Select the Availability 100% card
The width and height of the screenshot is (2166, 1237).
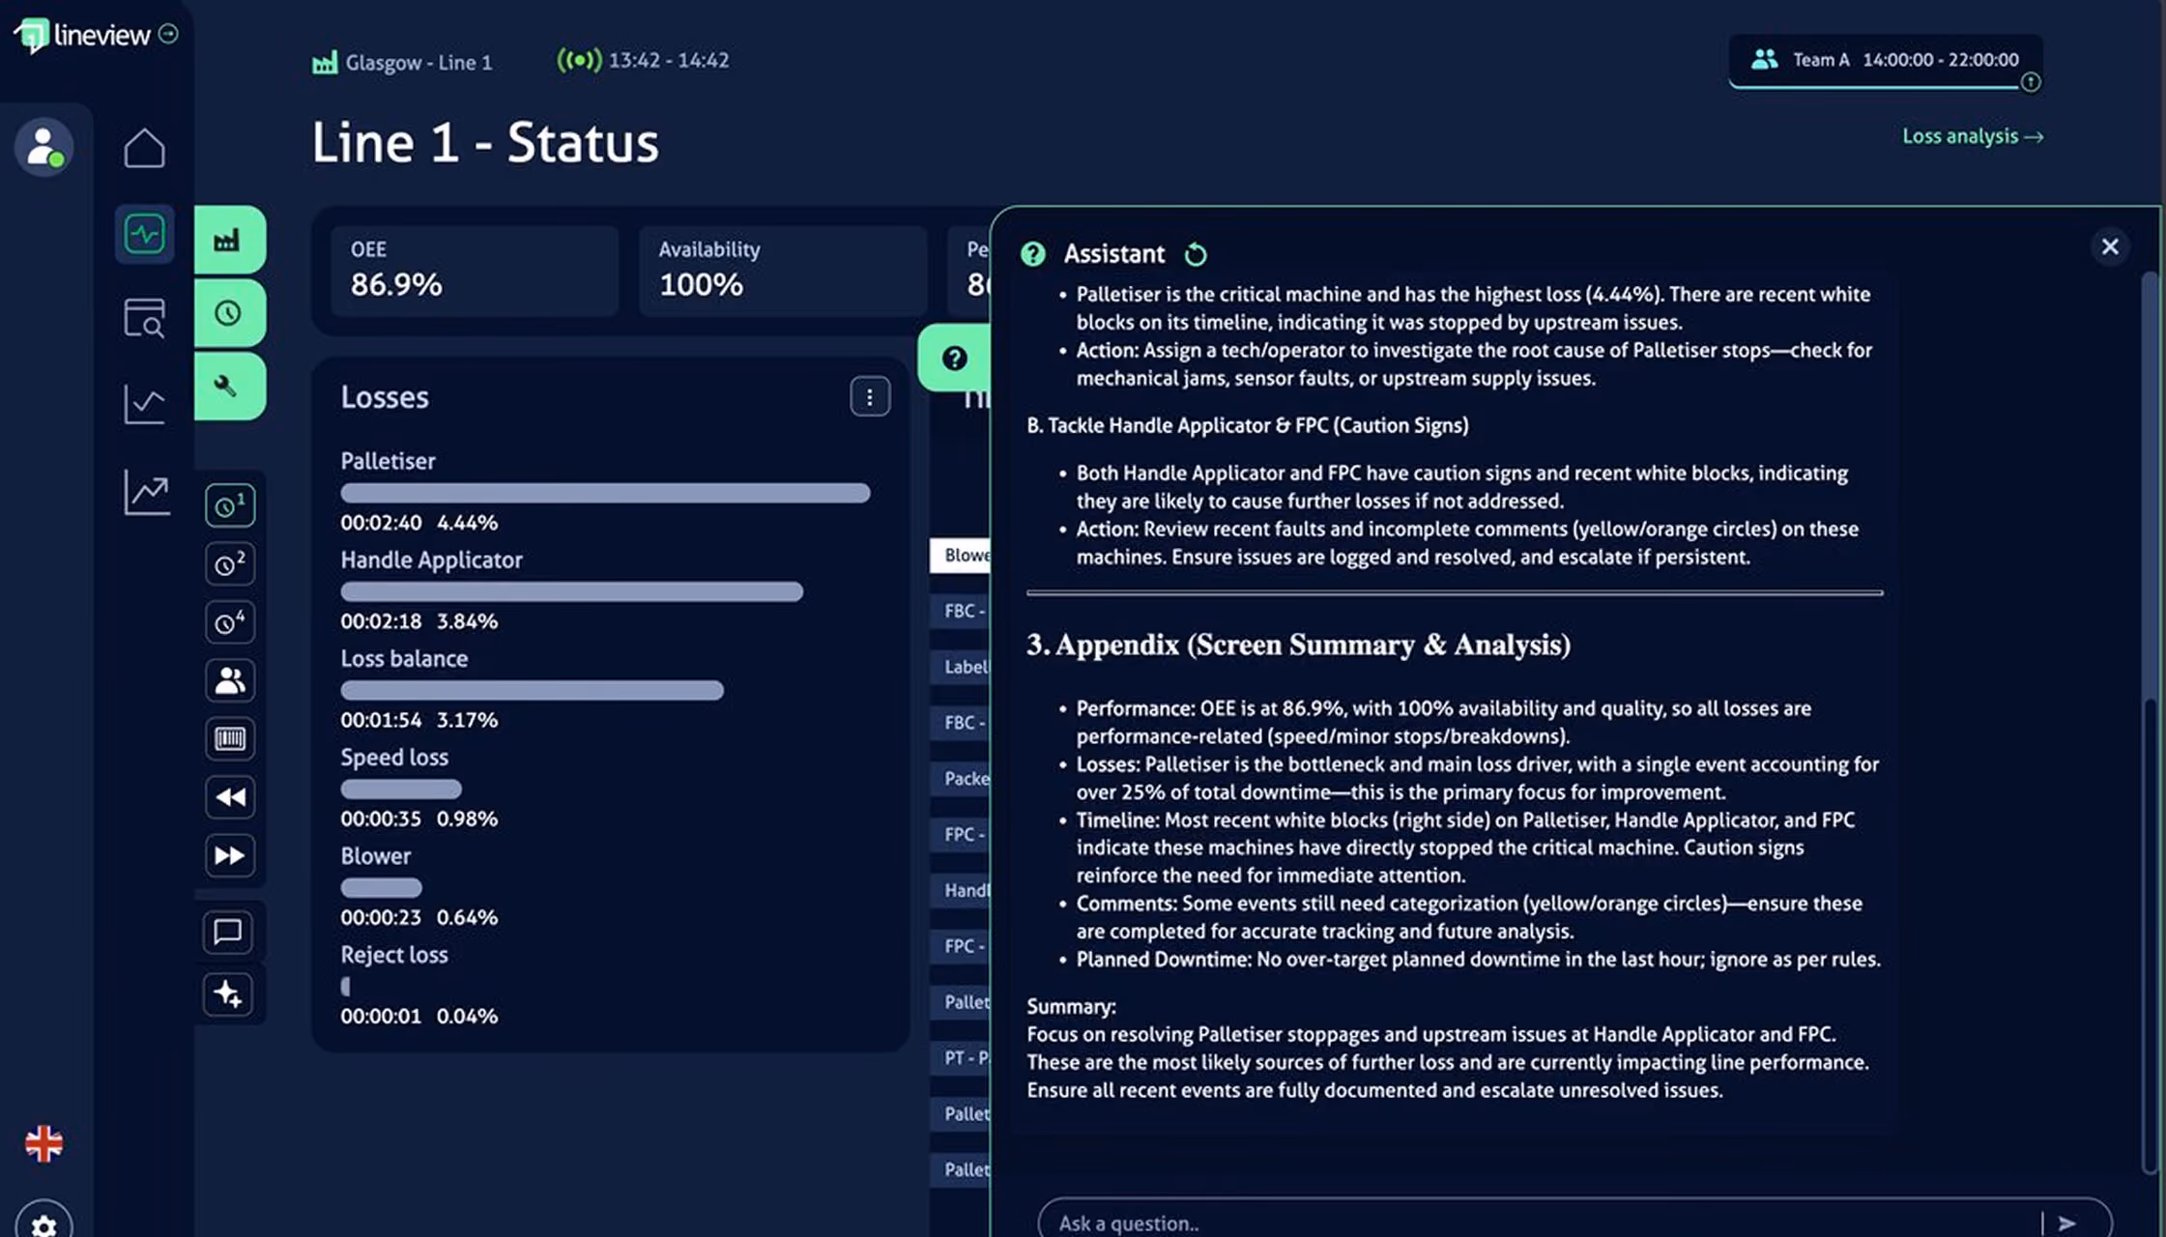tap(783, 271)
